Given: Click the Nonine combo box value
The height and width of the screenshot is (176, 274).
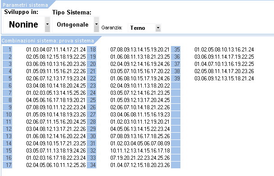Looking at the screenshot, I should (x=24, y=24).
